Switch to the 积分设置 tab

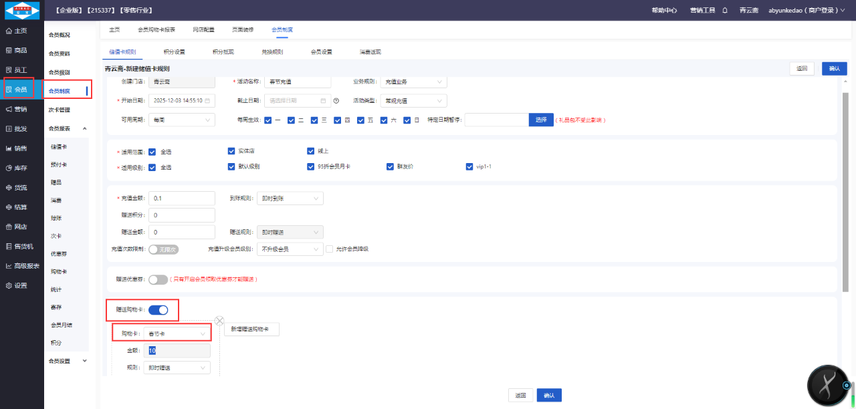(174, 51)
